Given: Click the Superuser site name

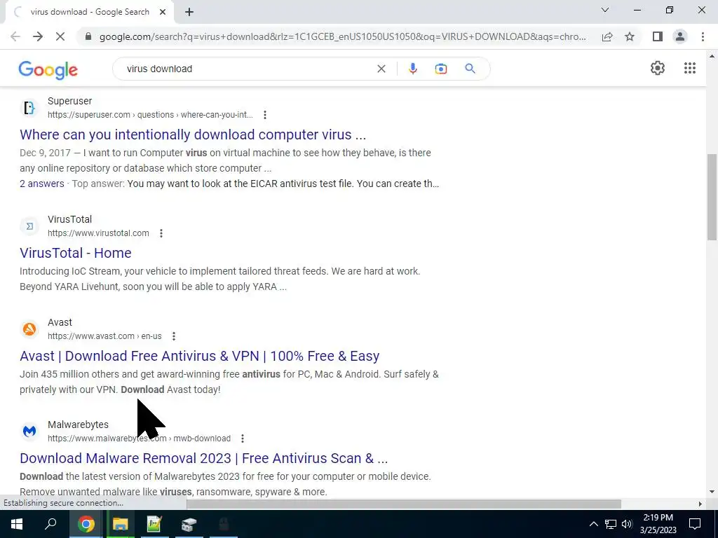Looking at the screenshot, I should [x=69, y=101].
